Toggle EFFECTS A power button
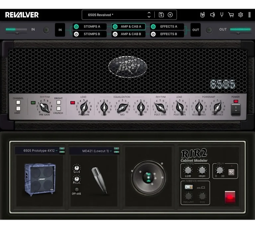The image size is (255, 229). pos(153,27)
